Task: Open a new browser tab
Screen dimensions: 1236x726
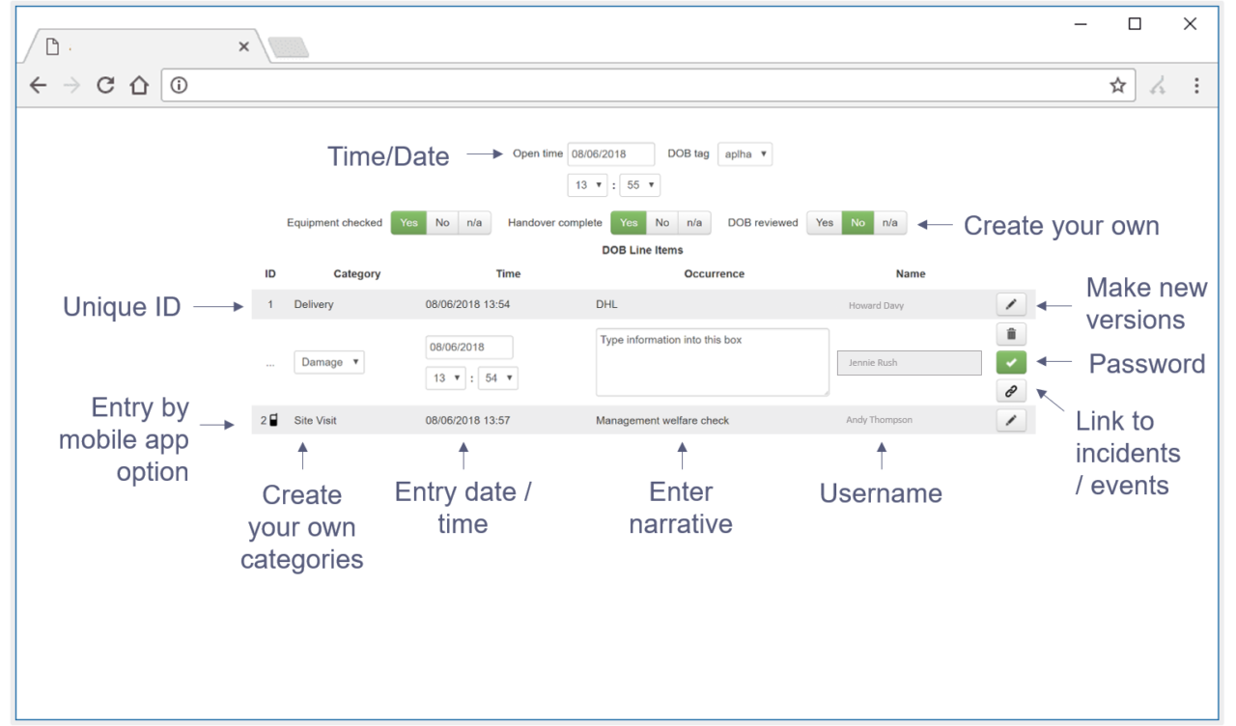Action: [288, 47]
